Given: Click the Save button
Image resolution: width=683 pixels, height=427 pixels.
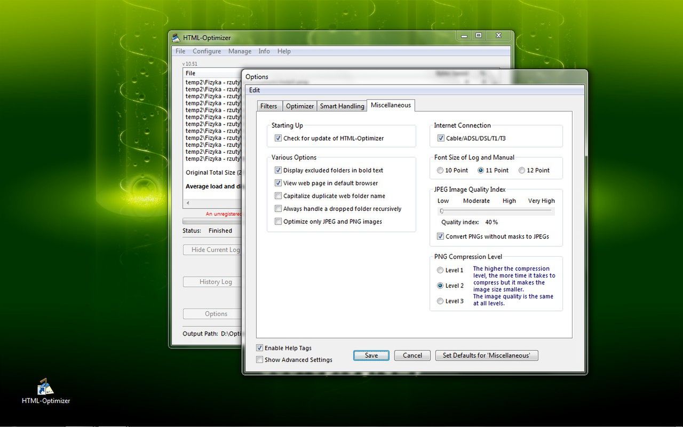Looking at the screenshot, I should point(371,355).
